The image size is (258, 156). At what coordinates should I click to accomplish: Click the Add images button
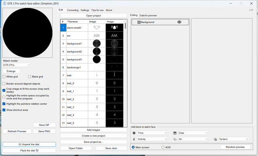click(94, 130)
